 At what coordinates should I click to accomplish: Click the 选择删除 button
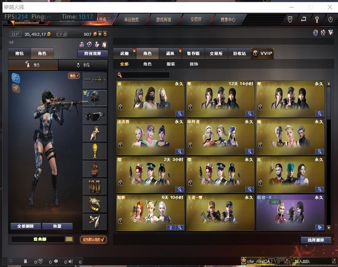316,240
